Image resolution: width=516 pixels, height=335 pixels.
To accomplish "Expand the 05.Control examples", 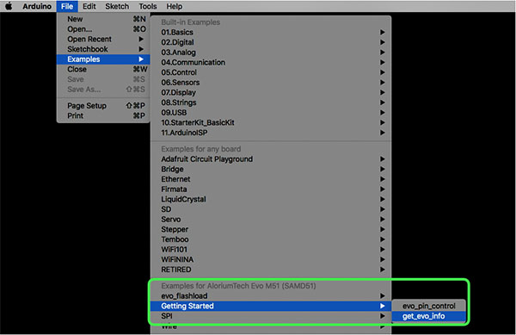I will pyautogui.click(x=271, y=72).
